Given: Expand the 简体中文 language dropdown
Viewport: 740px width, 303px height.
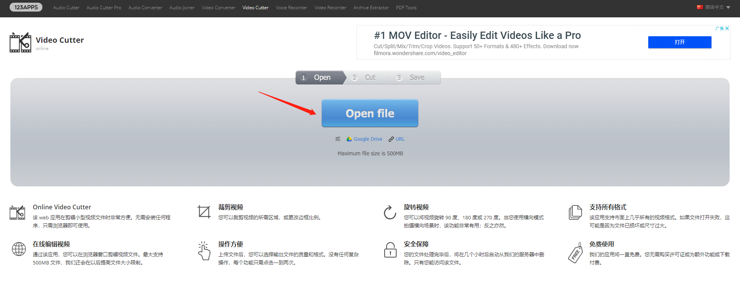Looking at the screenshot, I should [717, 7].
